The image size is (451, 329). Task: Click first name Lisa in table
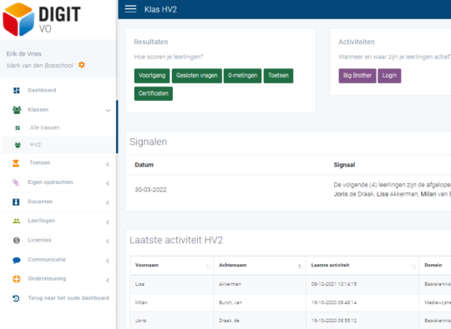139,284
